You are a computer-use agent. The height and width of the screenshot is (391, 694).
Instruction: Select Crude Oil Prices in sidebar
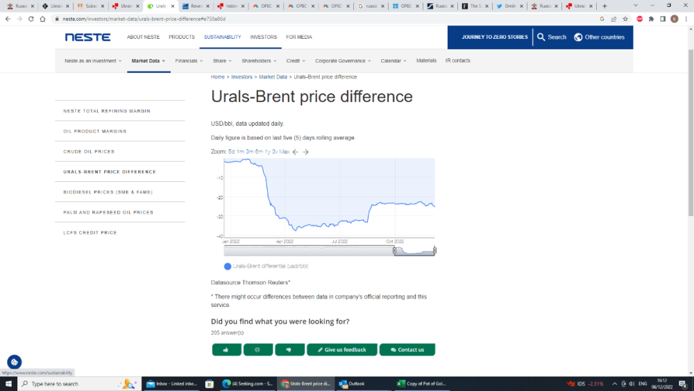tap(89, 151)
